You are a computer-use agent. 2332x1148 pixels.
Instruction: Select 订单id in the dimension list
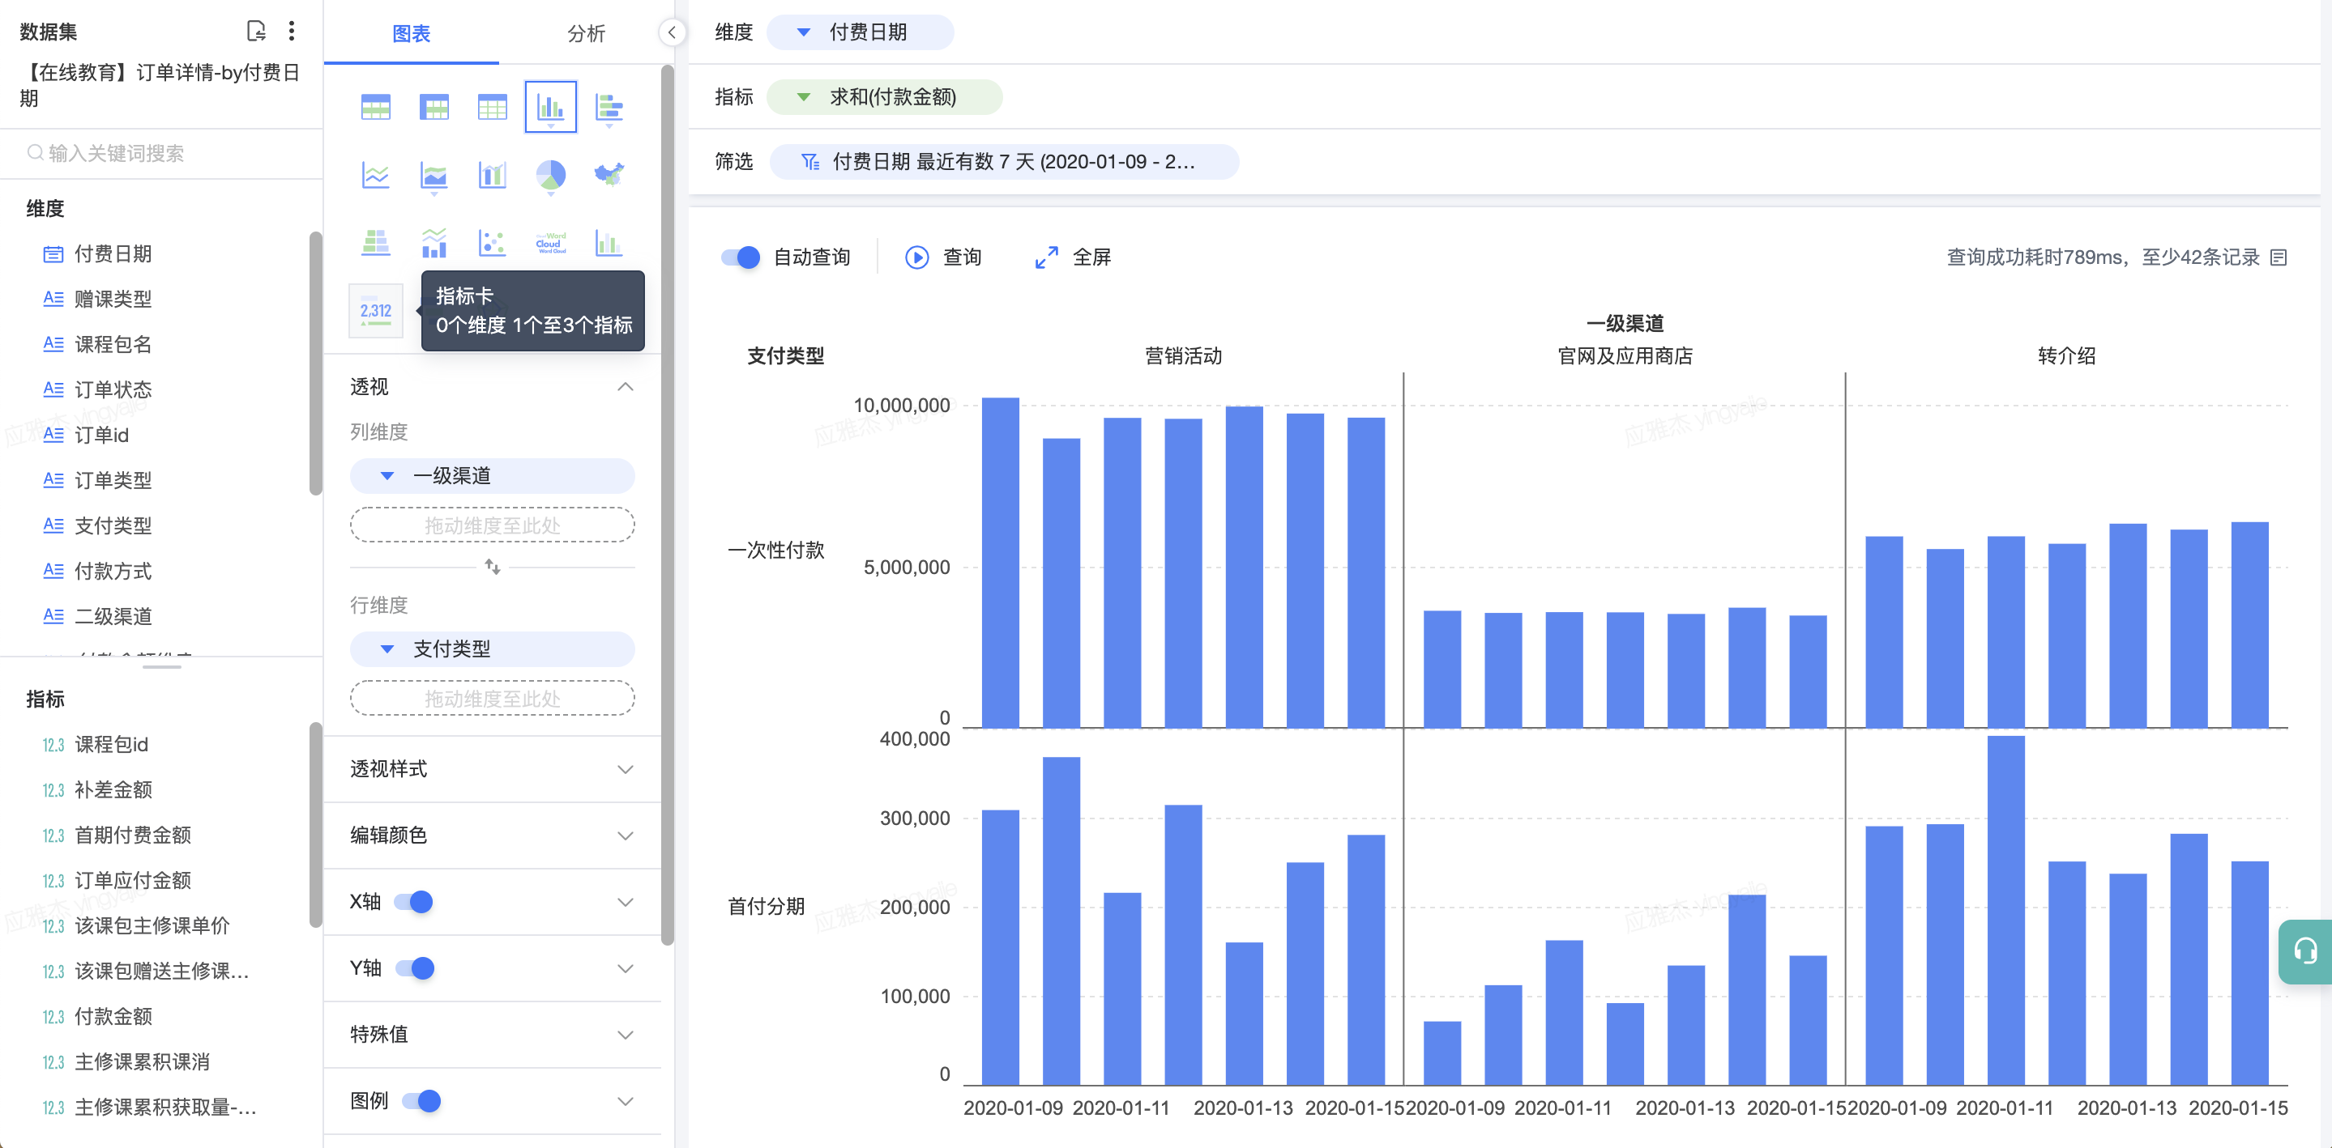point(101,435)
